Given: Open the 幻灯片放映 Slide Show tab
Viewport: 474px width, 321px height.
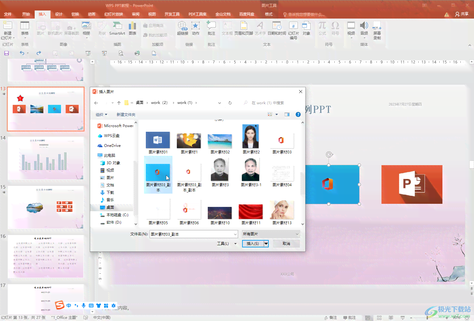Looking at the screenshot, I should pos(114,14).
